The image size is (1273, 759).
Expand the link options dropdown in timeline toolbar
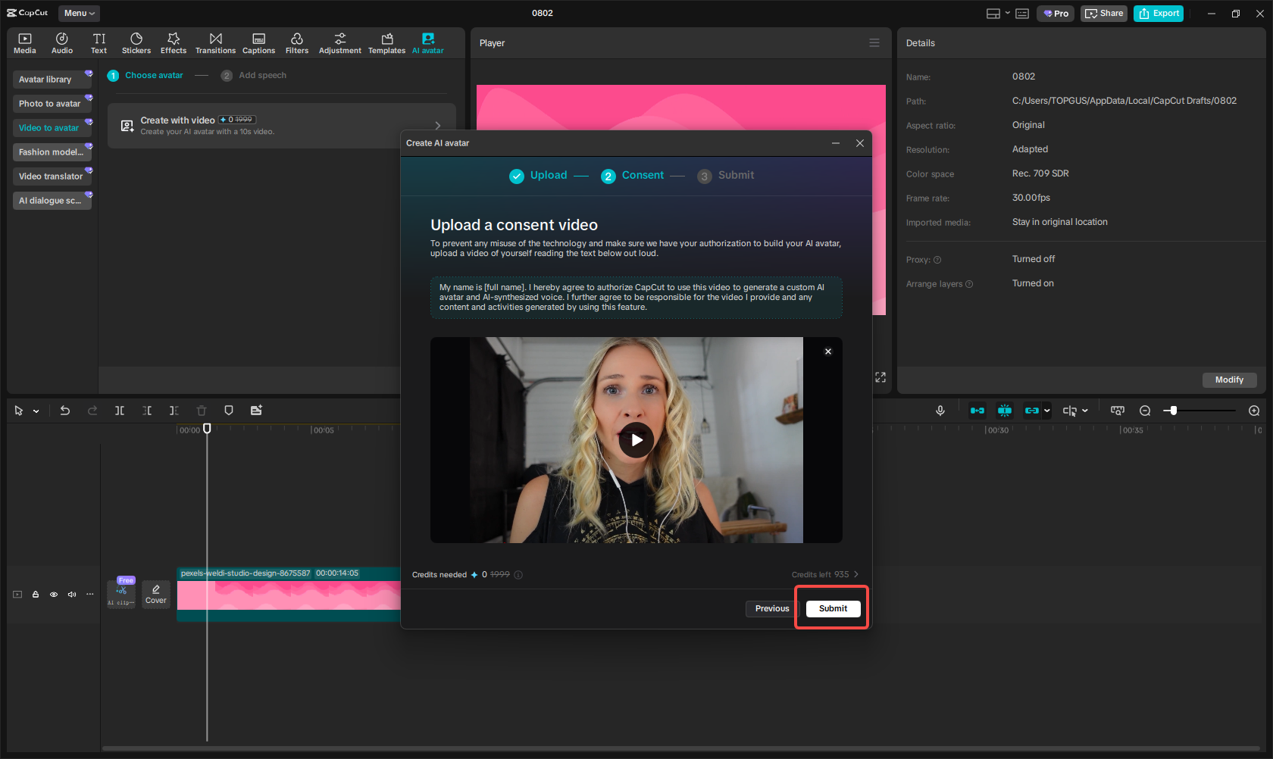coord(1047,410)
